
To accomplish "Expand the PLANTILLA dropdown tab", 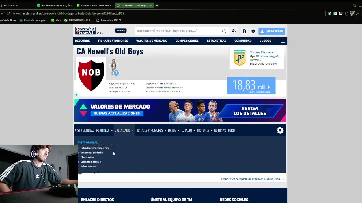I will 104,130.
